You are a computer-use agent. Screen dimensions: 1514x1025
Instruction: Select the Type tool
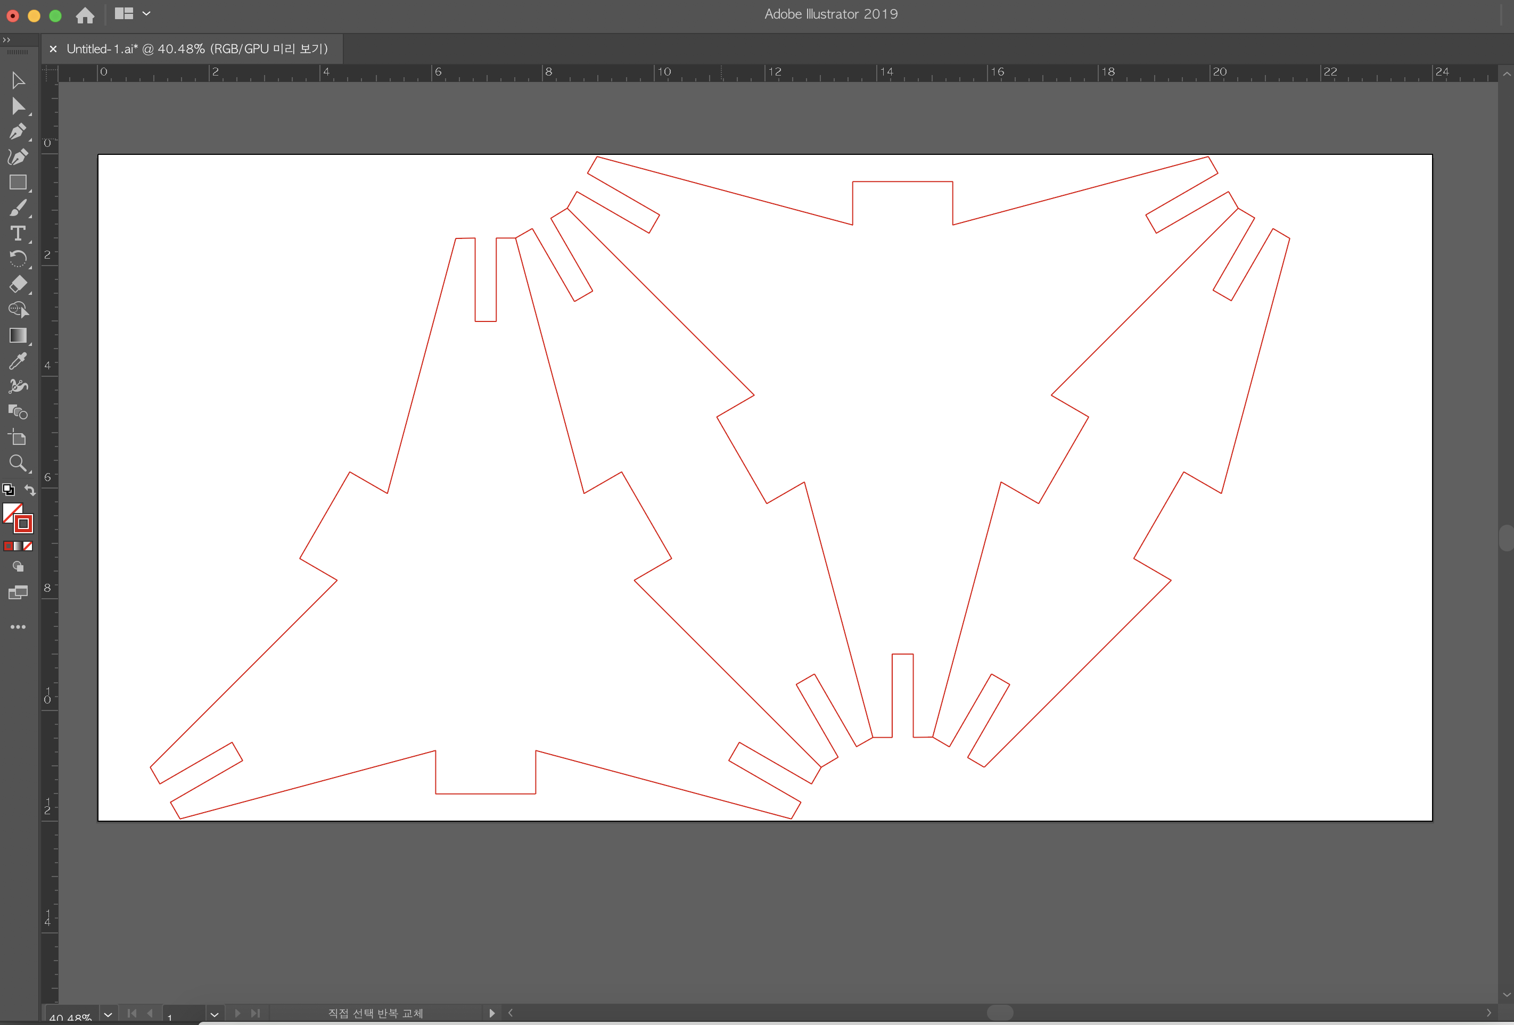click(18, 233)
